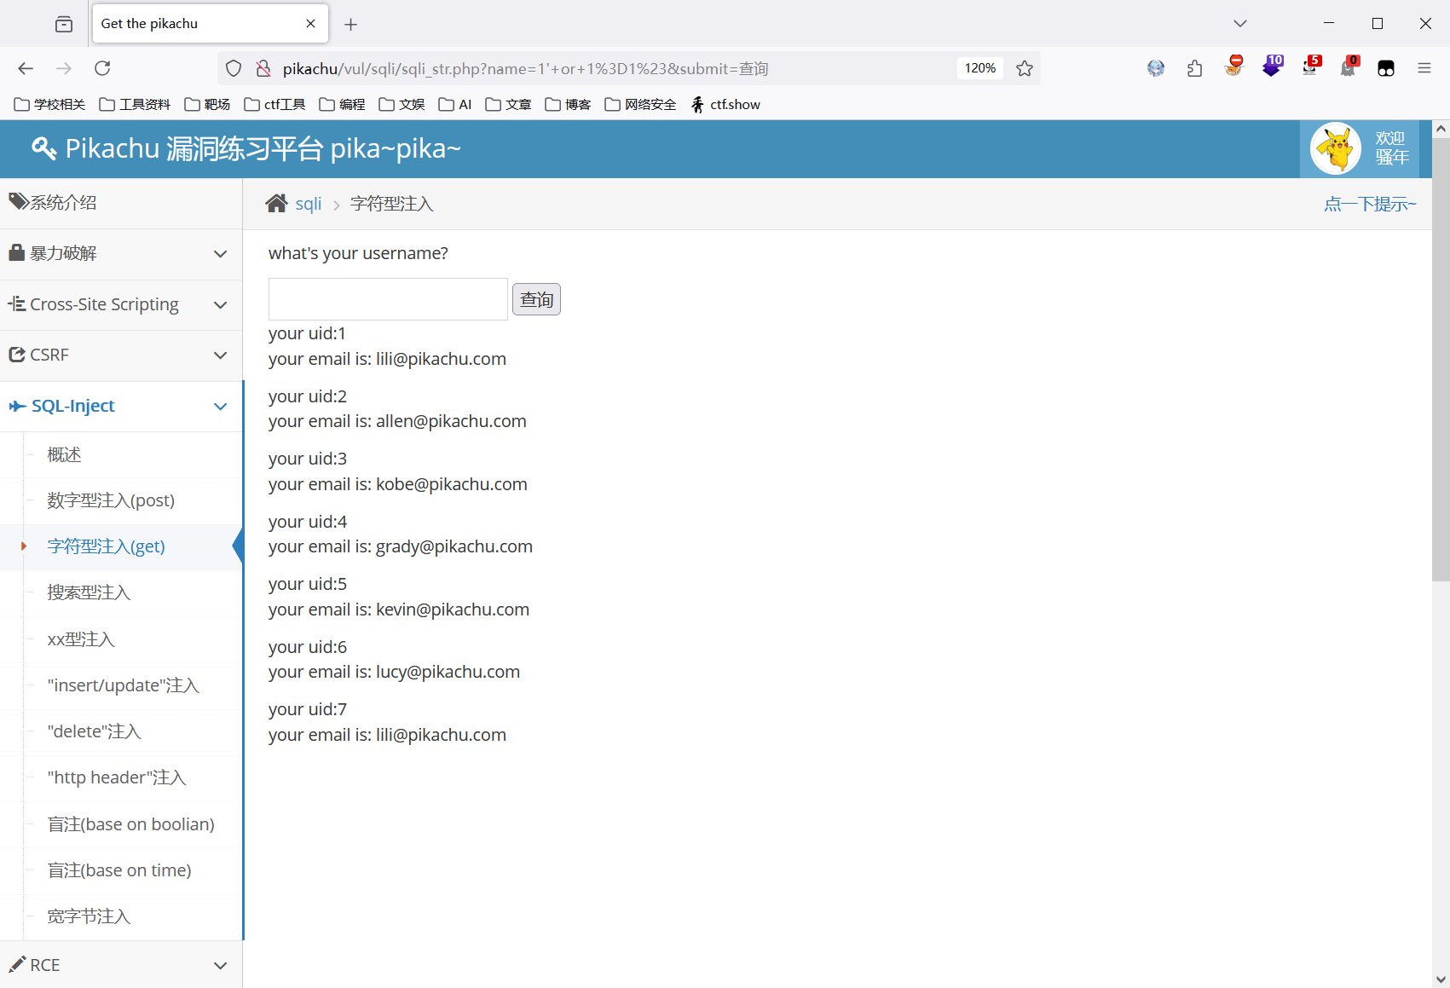Open the 概述 submenu item

click(64, 454)
